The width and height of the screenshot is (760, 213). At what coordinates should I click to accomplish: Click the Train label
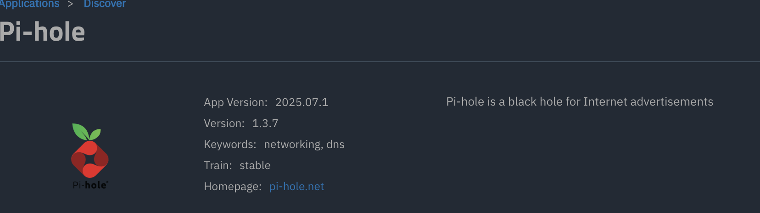(x=218, y=165)
